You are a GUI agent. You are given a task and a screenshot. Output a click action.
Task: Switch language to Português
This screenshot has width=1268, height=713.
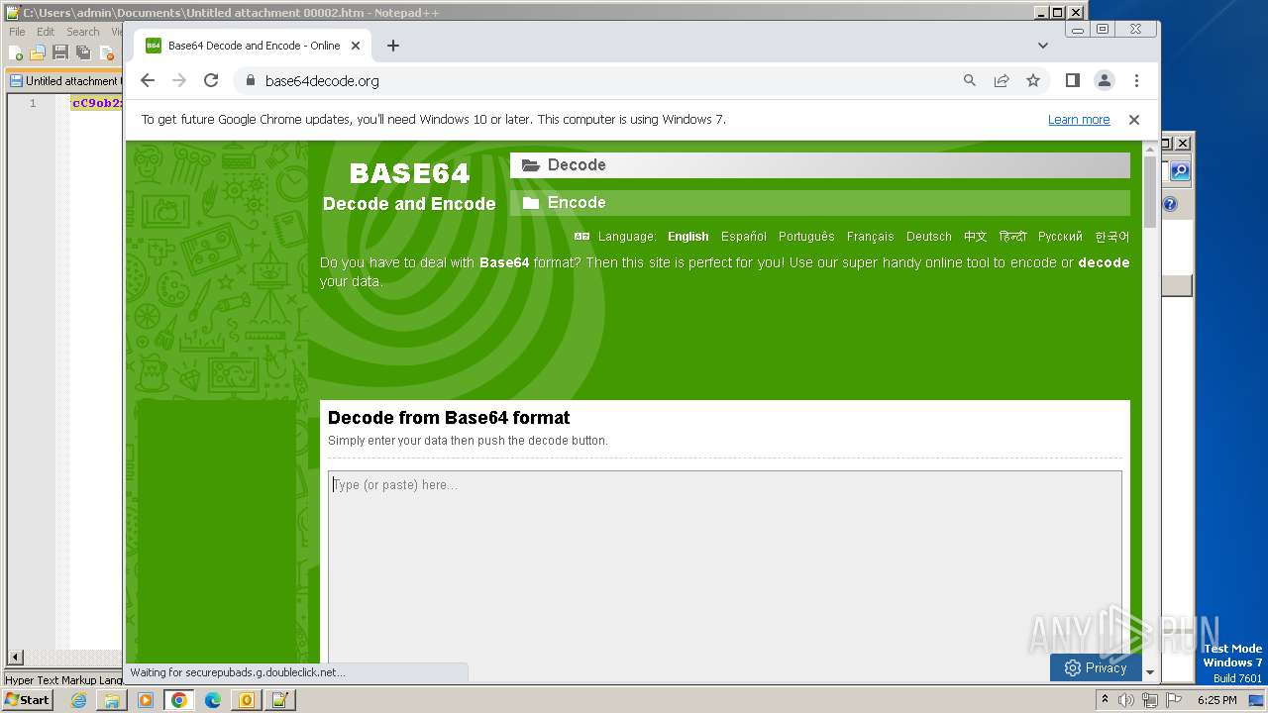806,237
